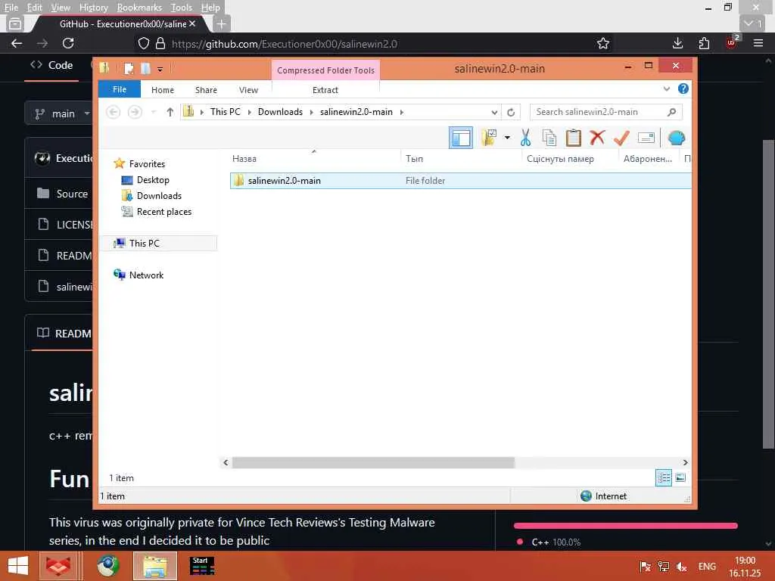Open the Firefox Tools menu

pos(182,8)
